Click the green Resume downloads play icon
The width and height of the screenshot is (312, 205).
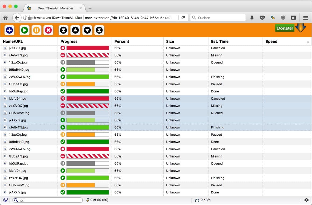[24, 30]
